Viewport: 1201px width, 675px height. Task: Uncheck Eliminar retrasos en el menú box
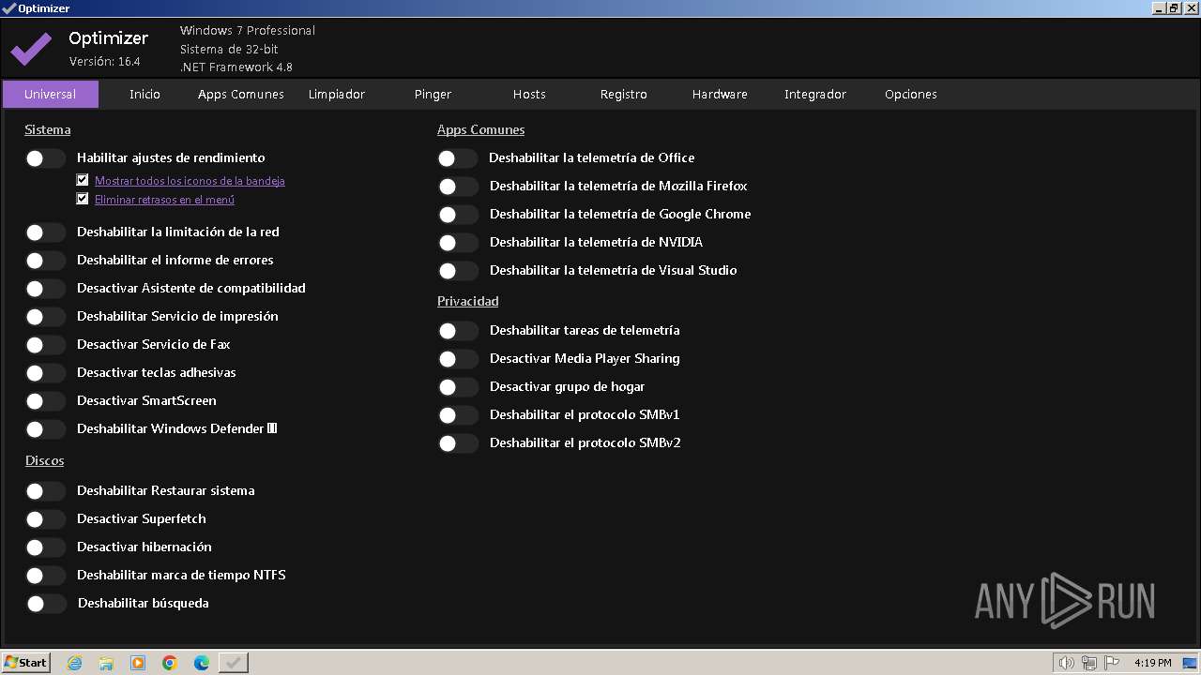coord(83,200)
